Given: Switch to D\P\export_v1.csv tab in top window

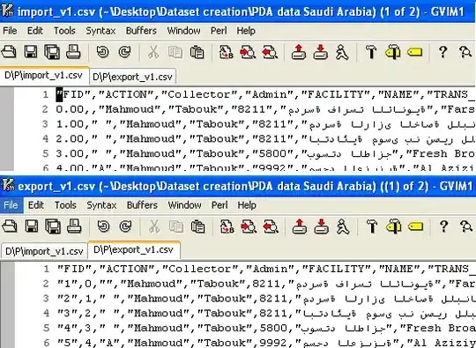Looking at the screenshot, I should point(132,77).
